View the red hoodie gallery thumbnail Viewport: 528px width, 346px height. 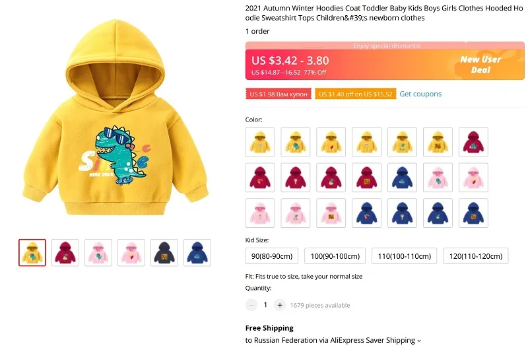[x=65, y=253]
